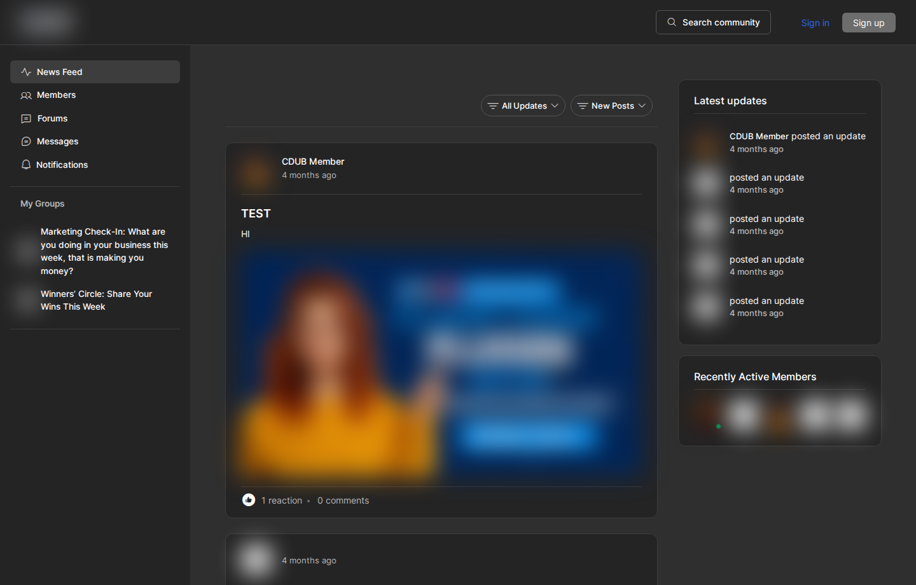Click the filter icon in New Posts
The image size is (916, 585).
582,106
